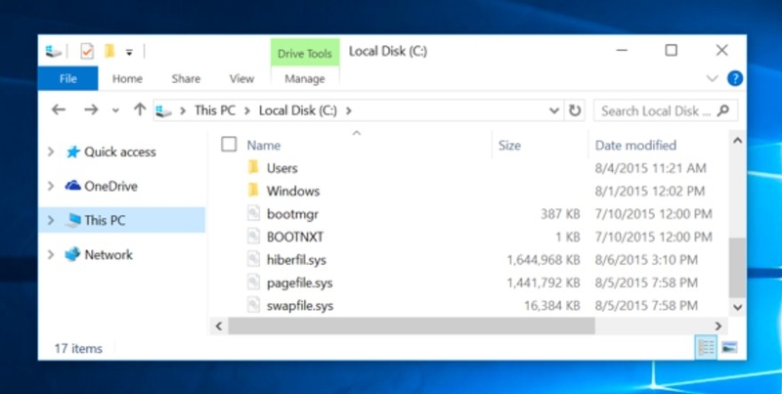
Task: Tick the select-all checkbox
Action: pyautogui.click(x=229, y=145)
